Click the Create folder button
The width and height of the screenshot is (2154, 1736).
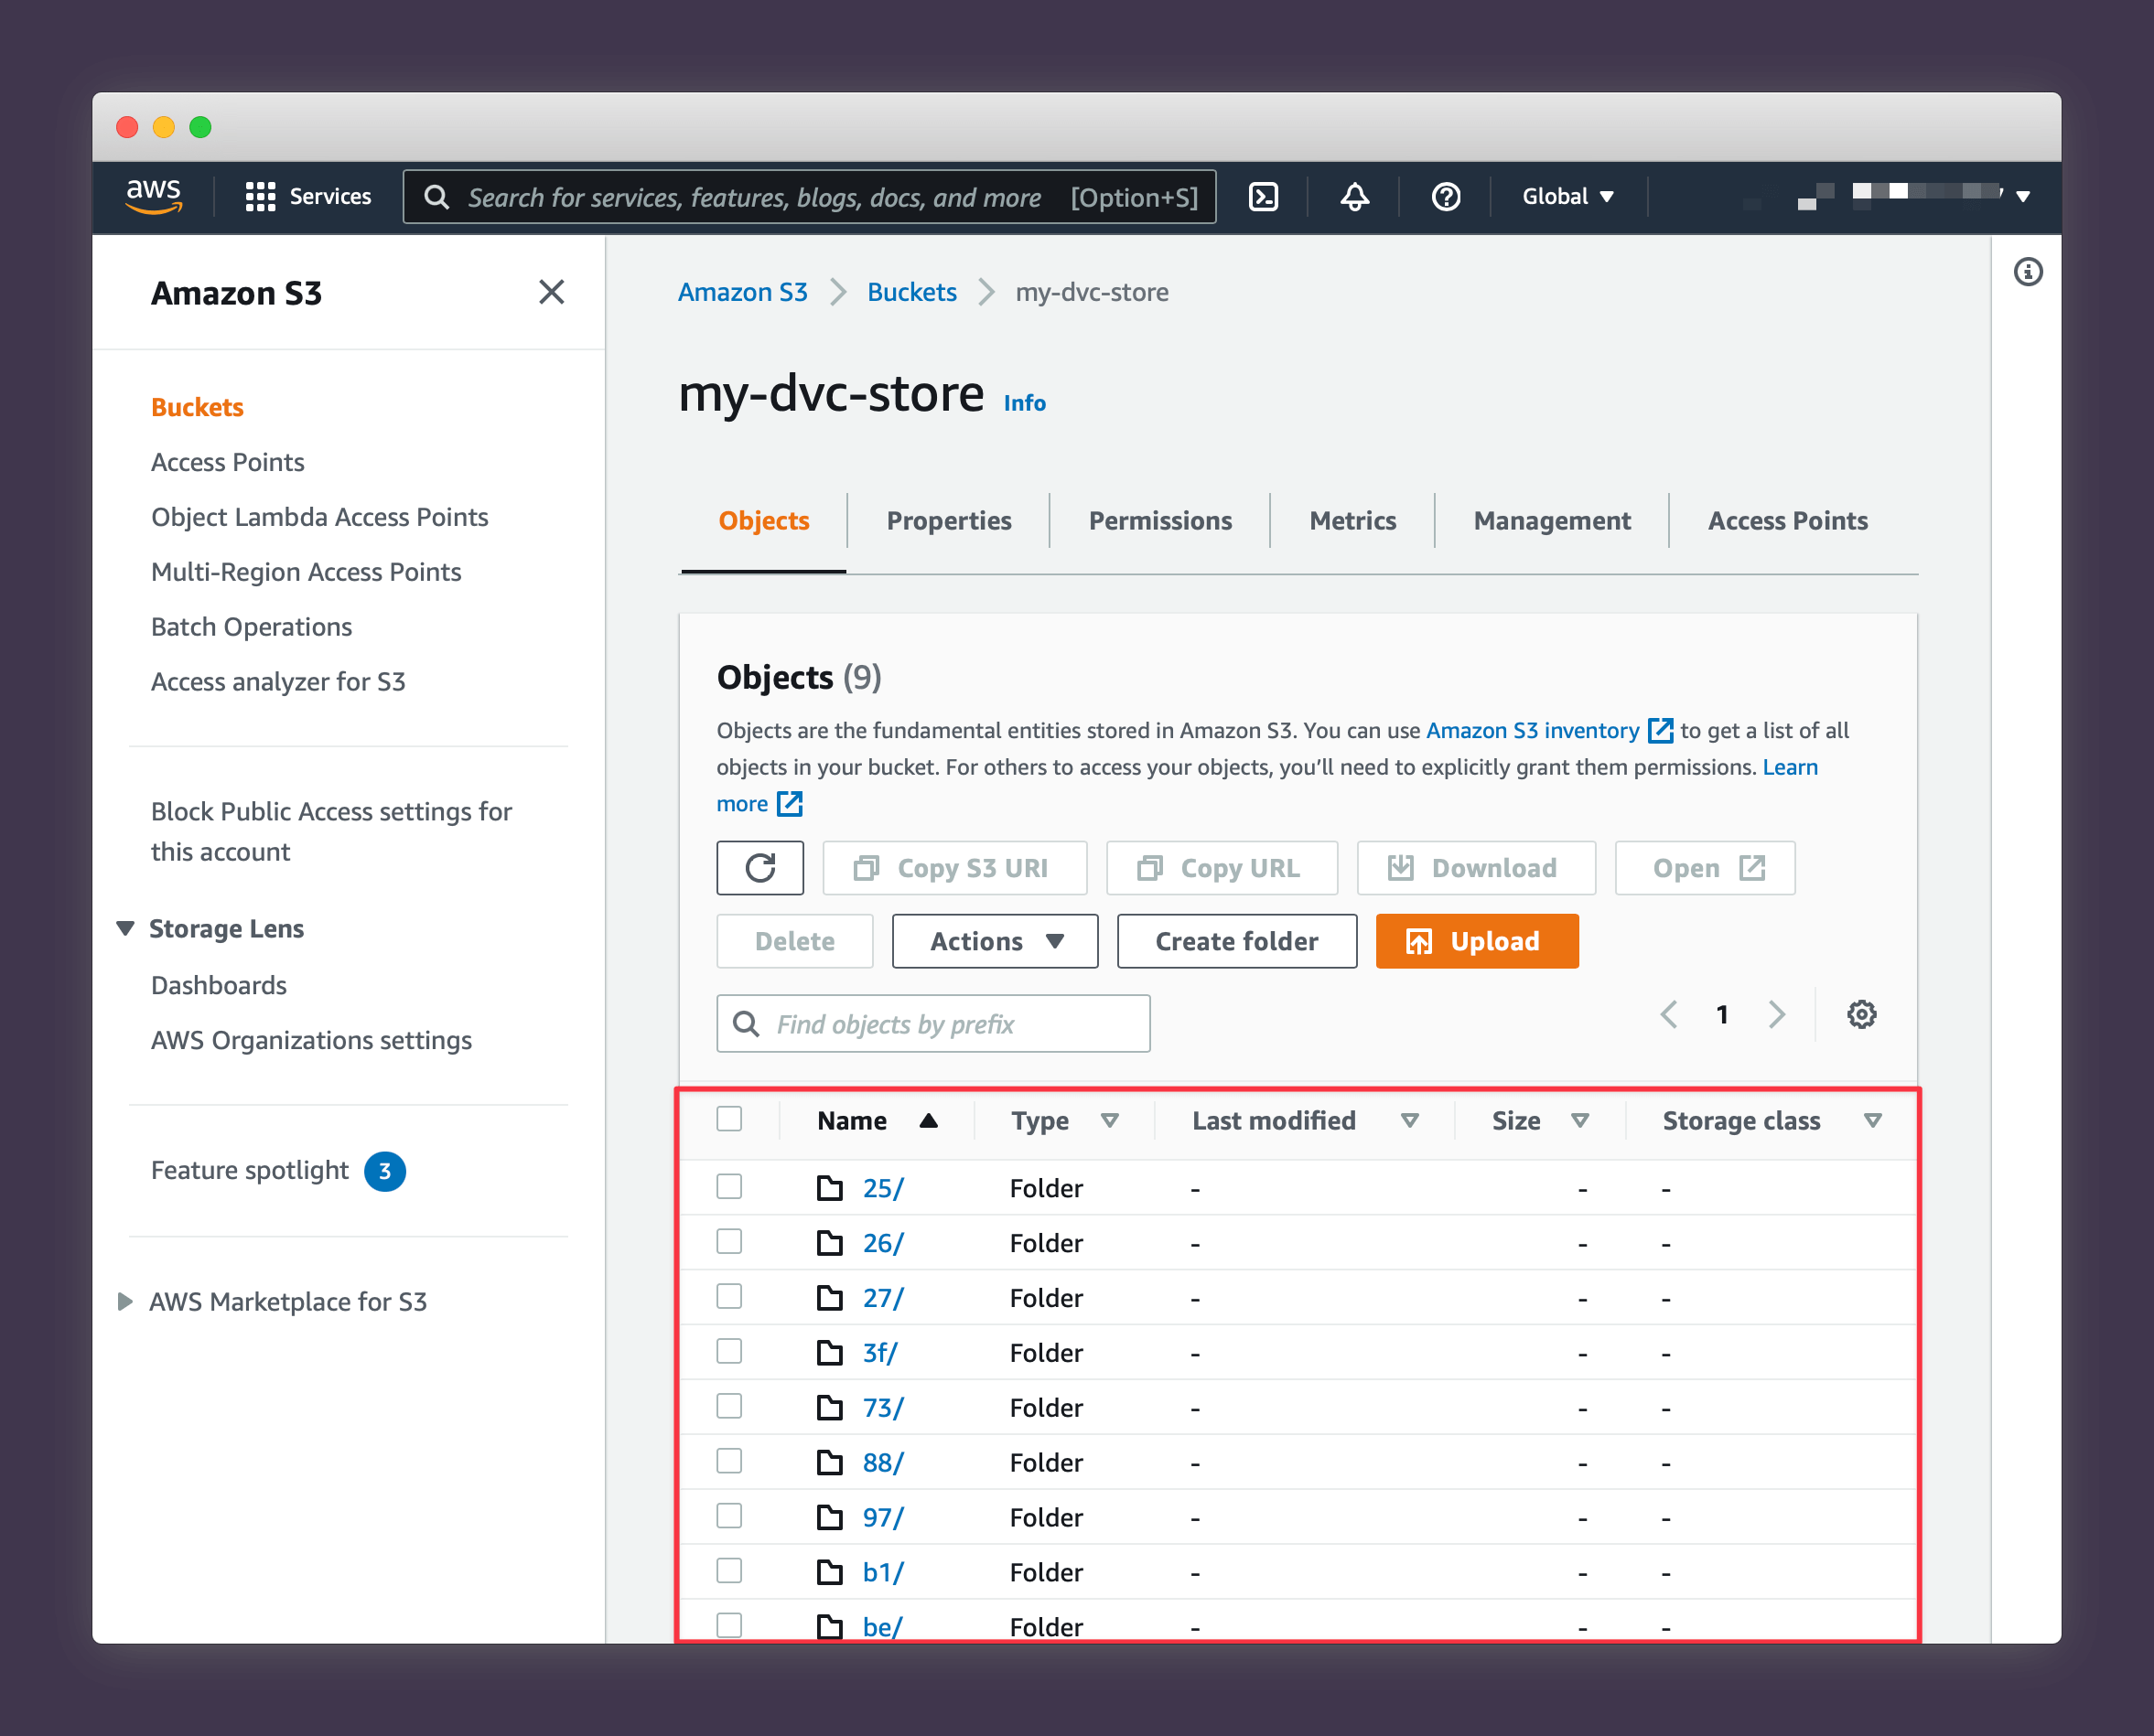(1236, 941)
